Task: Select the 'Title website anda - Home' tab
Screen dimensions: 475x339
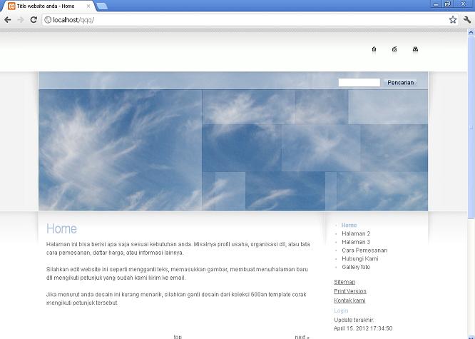Action: pyautogui.click(x=48, y=6)
